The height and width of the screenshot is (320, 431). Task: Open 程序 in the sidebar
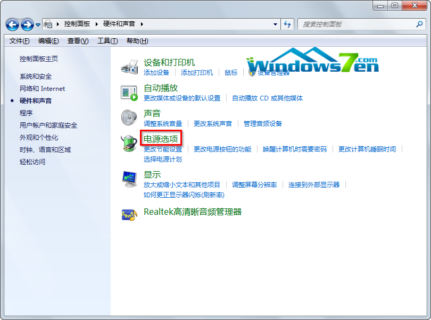[26, 113]
